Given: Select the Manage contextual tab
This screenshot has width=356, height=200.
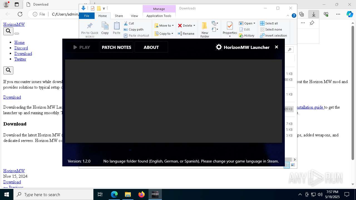Looking at the screenshot, I should point(159,9).
